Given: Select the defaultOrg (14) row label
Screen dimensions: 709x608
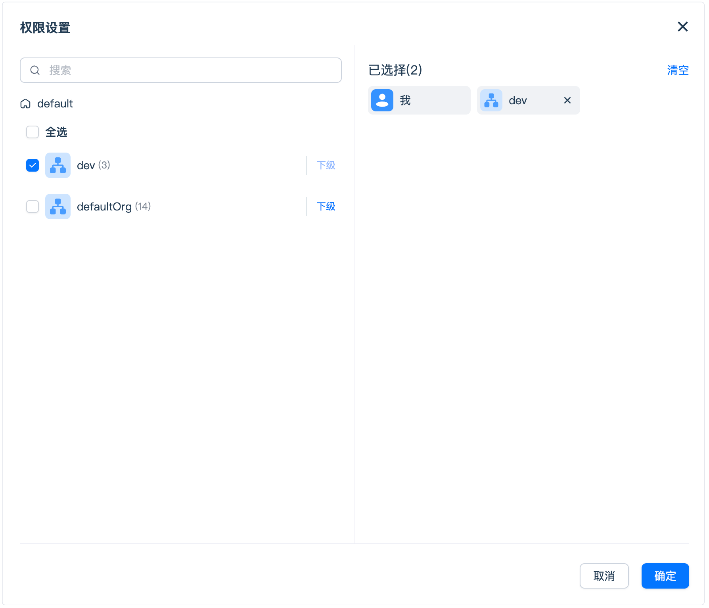Looking at the screenshot, I should pyautogui.click(x=113, y=206).
